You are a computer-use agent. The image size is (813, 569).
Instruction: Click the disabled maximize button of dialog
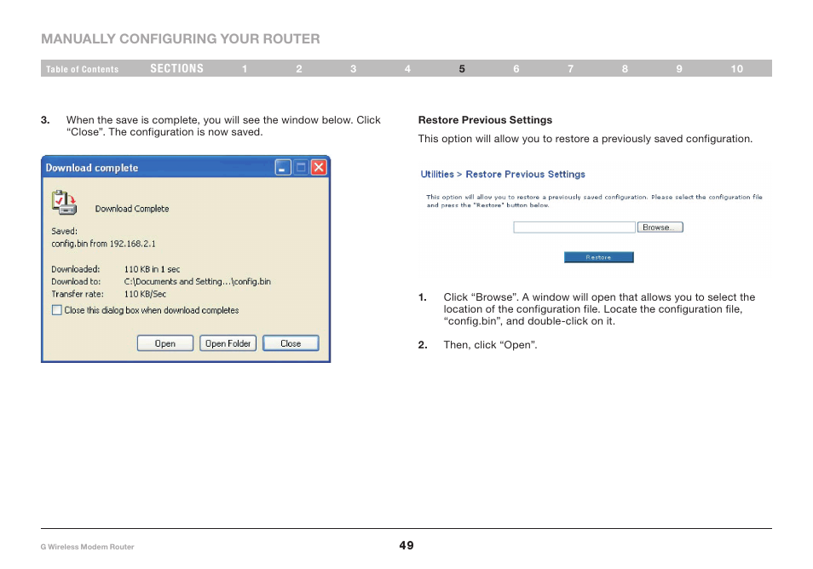[301, 168]
